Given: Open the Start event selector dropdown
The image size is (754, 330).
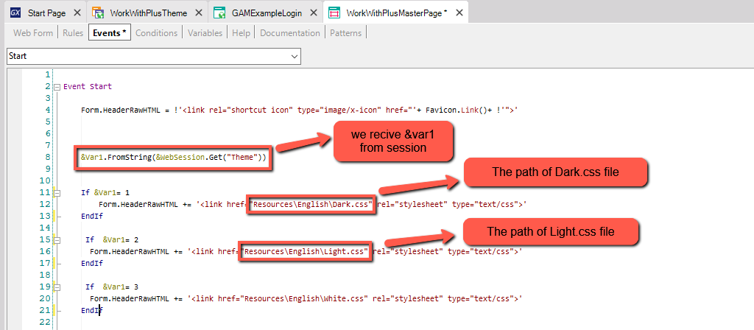Looking at the screenshot, I should click(x=295, y=56).
